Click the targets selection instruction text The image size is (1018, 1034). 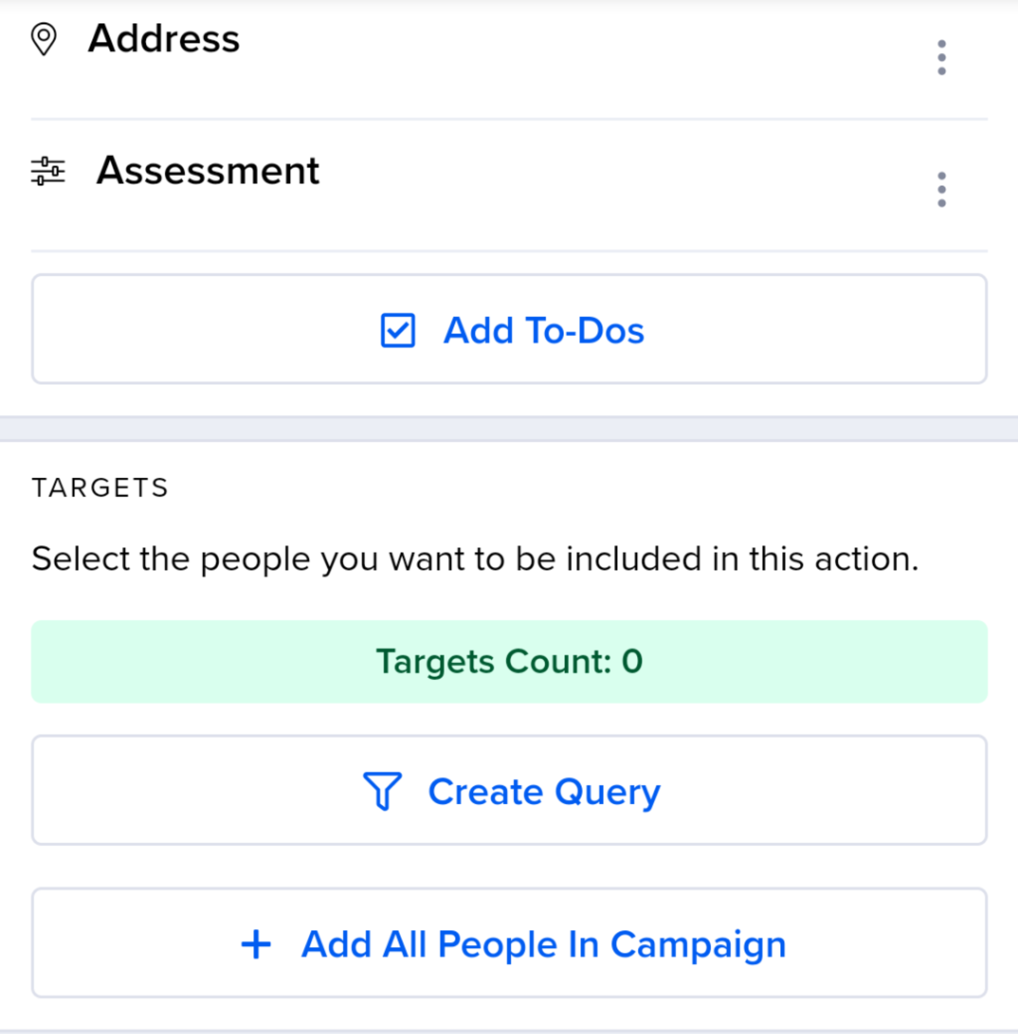(476, 558)
